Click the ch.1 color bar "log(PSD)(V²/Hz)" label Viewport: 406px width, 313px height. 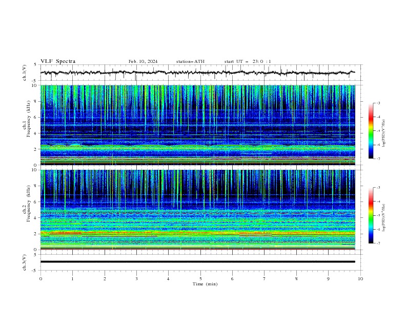[x=384, y=133]
